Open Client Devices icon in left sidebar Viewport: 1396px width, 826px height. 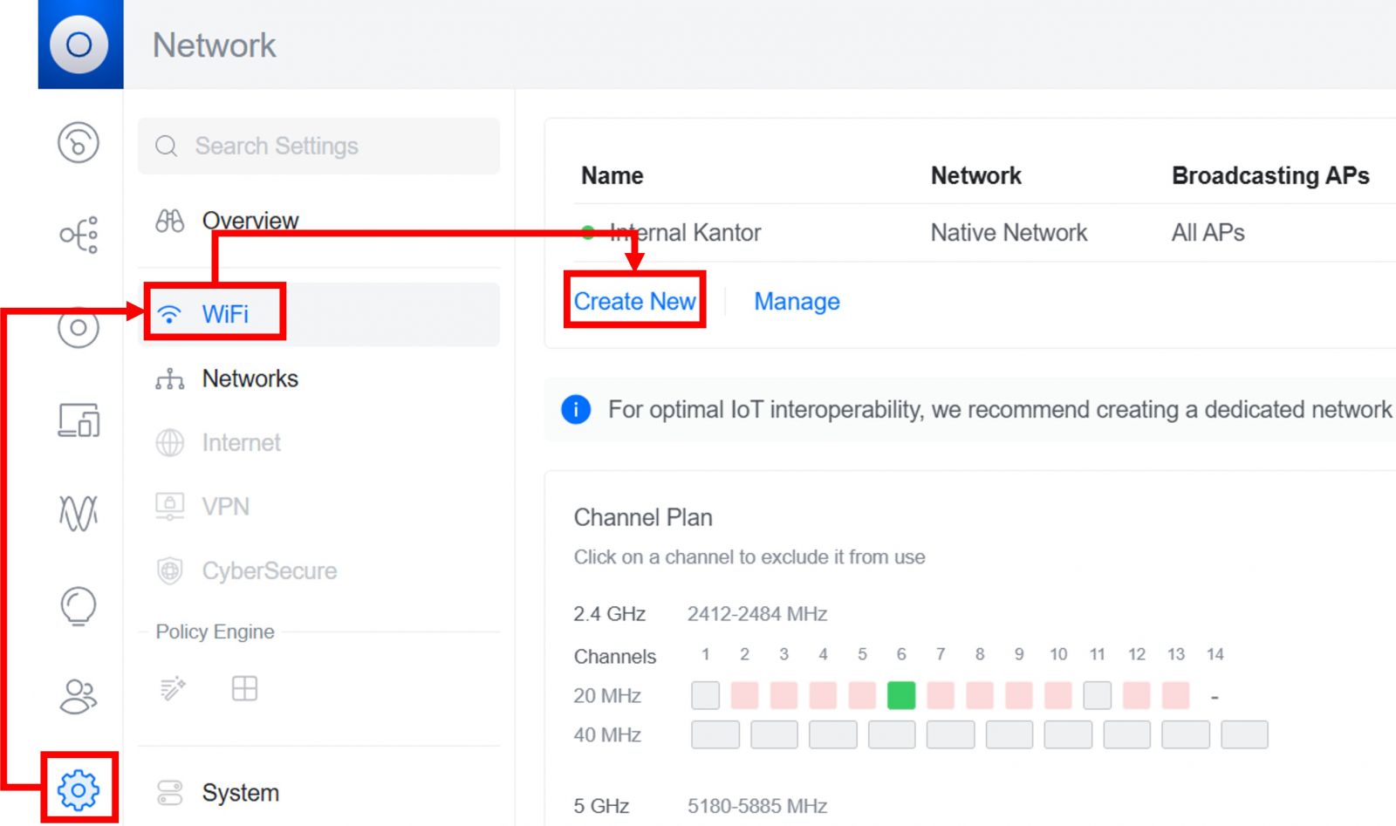coord(79,420)
